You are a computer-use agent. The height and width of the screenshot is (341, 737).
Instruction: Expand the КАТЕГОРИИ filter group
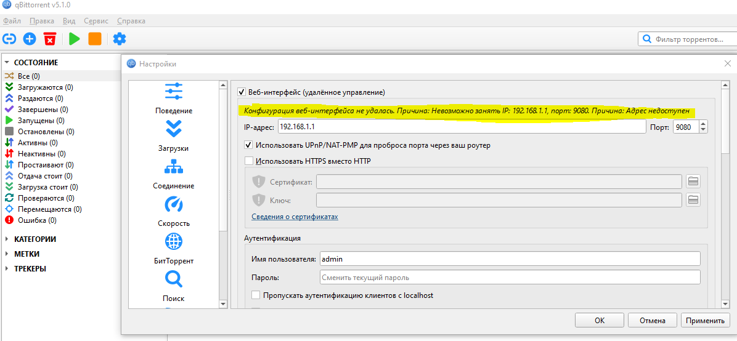point(7,239)
